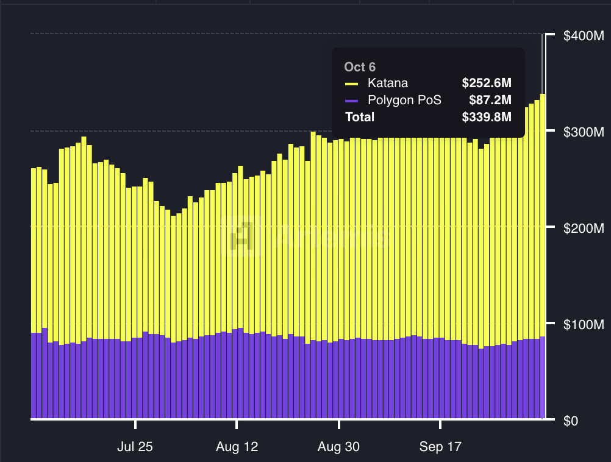Click the $300M y-axis label
Screen dimensions: 611x462
click(x=584, y=132)
